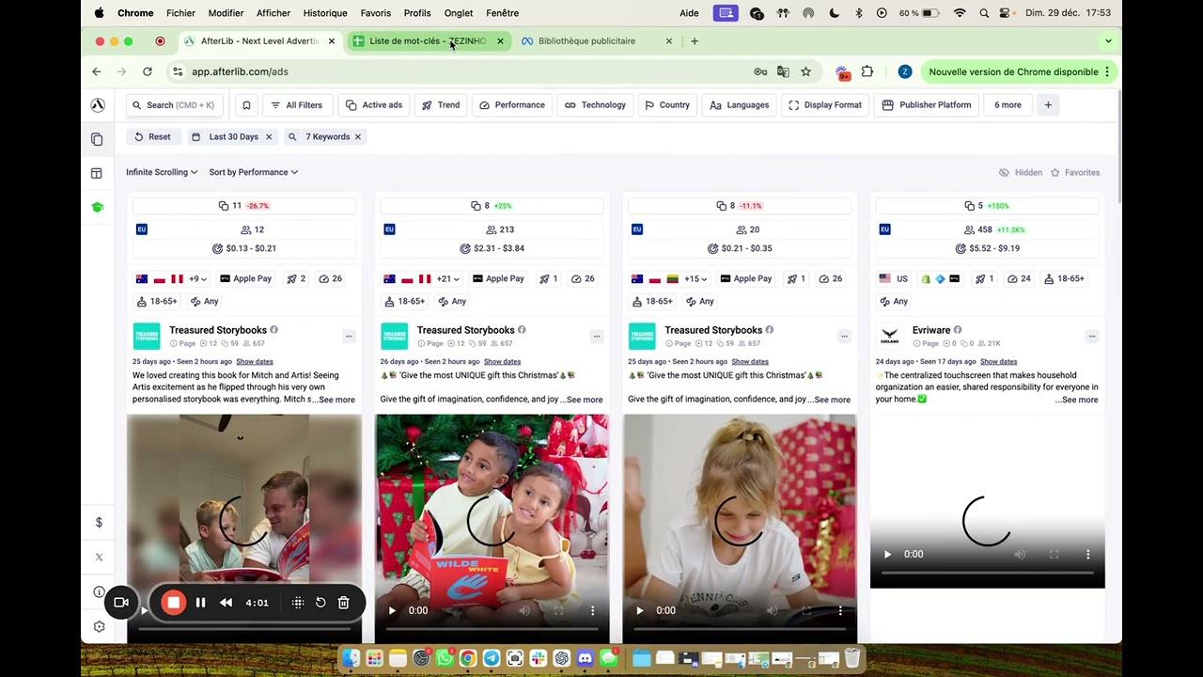Click the AfterLib logo icon in sidebar
Image resolution: width=1203 pixels, height=677 pixels.
[x=98, y=105]
